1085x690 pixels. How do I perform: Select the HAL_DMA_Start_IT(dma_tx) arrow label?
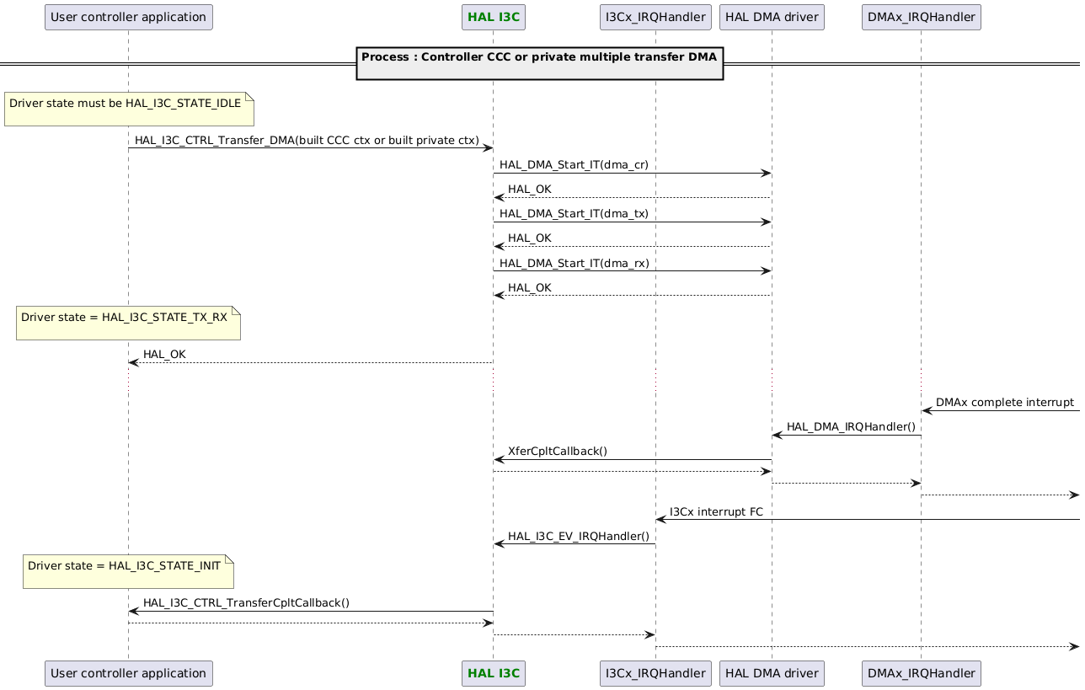[x=574, y=213]
